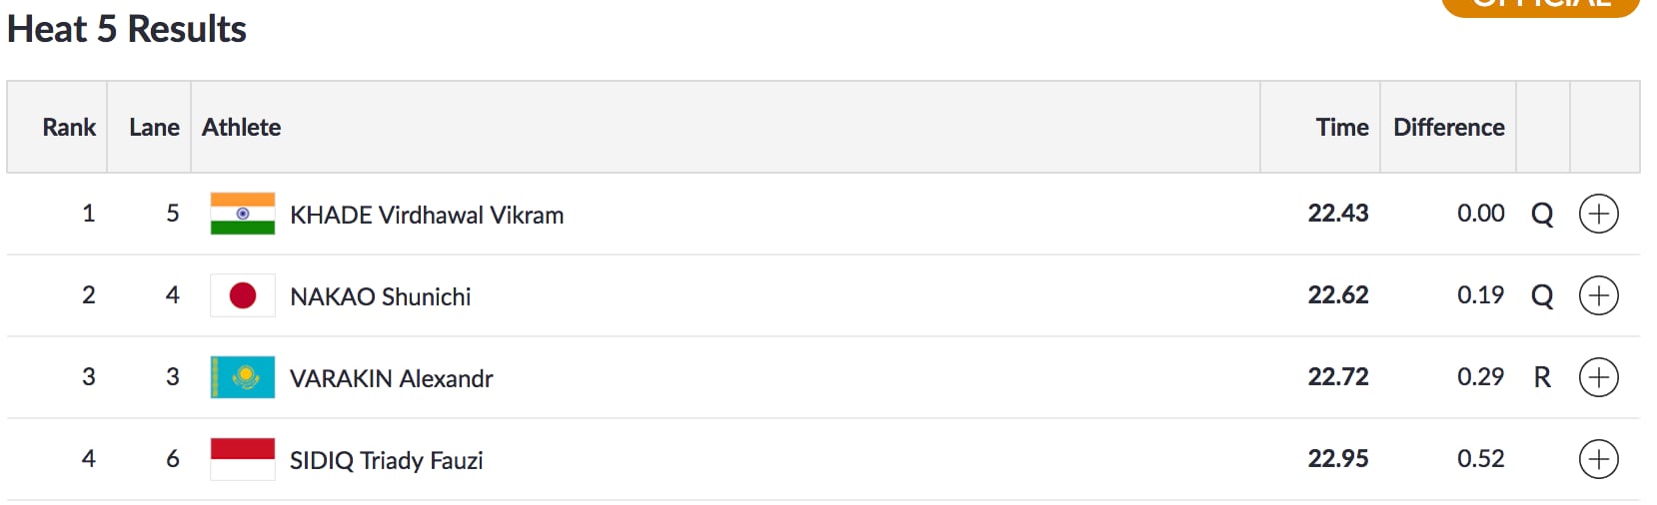This screenshot has width=1657, height=505.
Task: Open athlete VARAKIN Alexandr
Action: tap(391, 379)
